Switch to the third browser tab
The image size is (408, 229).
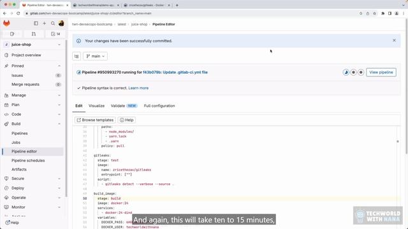147,5
